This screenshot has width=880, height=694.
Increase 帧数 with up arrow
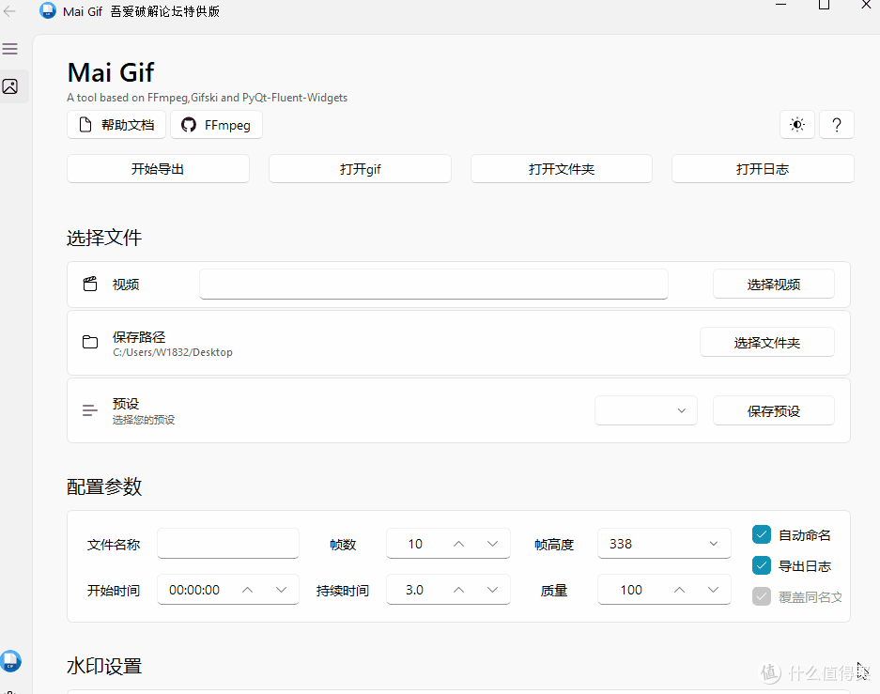[458, 544]
